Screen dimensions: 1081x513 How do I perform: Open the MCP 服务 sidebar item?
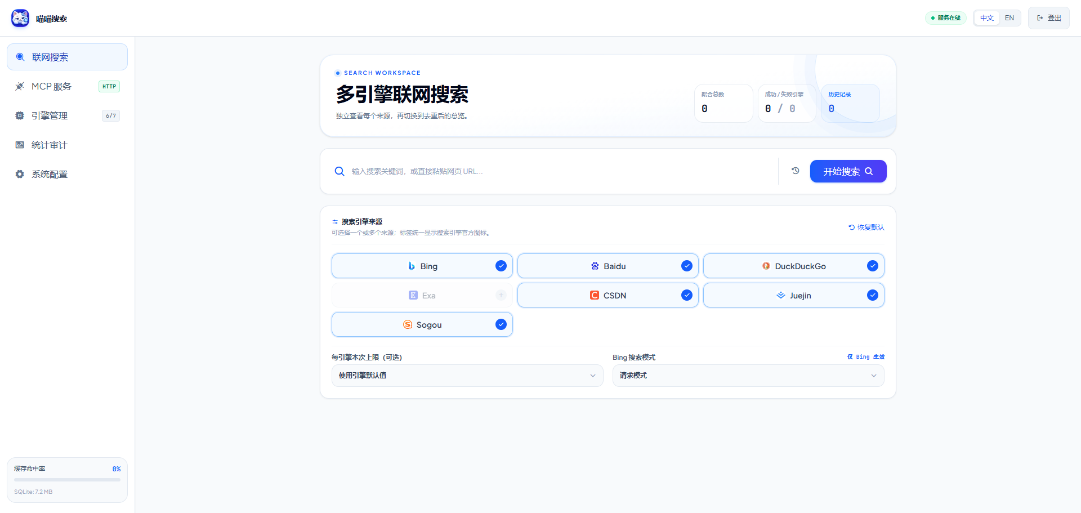67,86
